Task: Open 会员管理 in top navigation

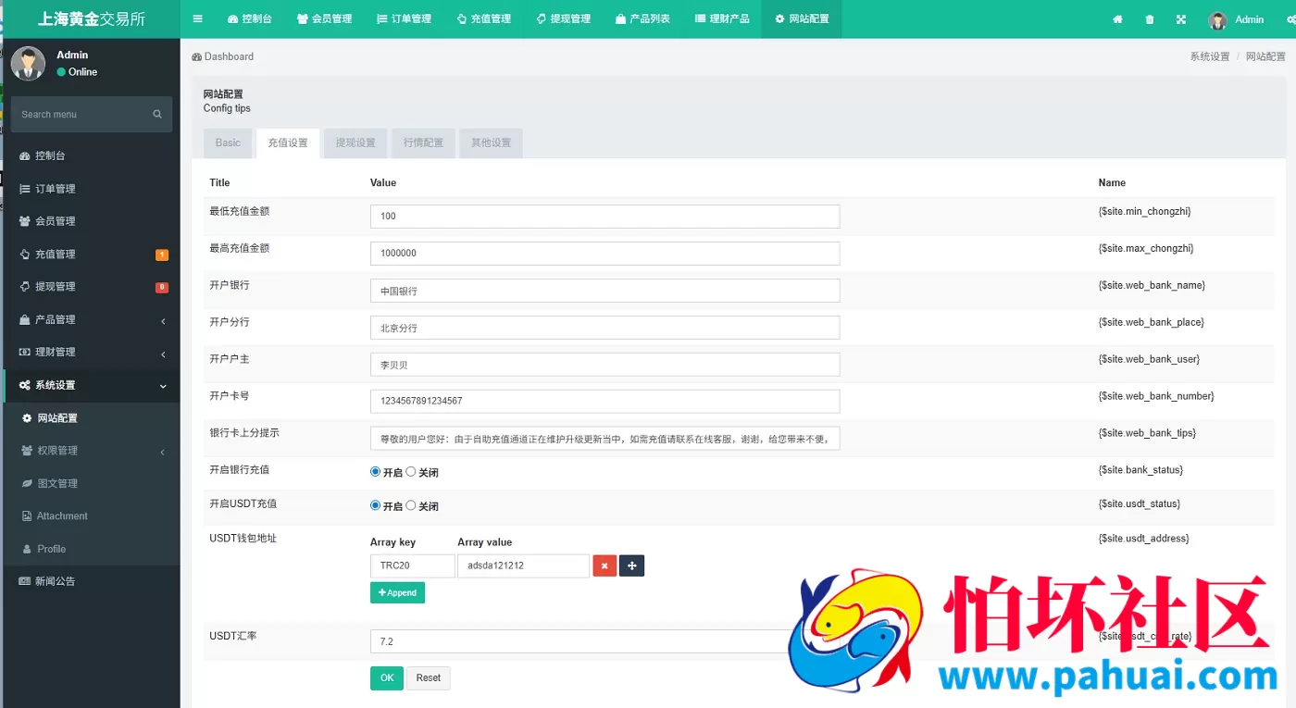Action: click(324, 19)
